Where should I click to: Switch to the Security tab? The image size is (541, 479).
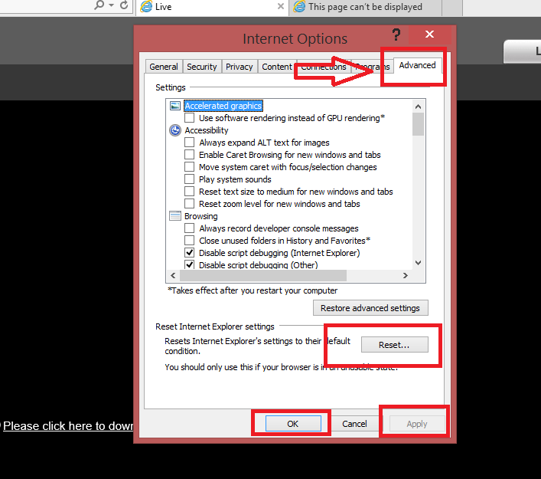point(201,67)
